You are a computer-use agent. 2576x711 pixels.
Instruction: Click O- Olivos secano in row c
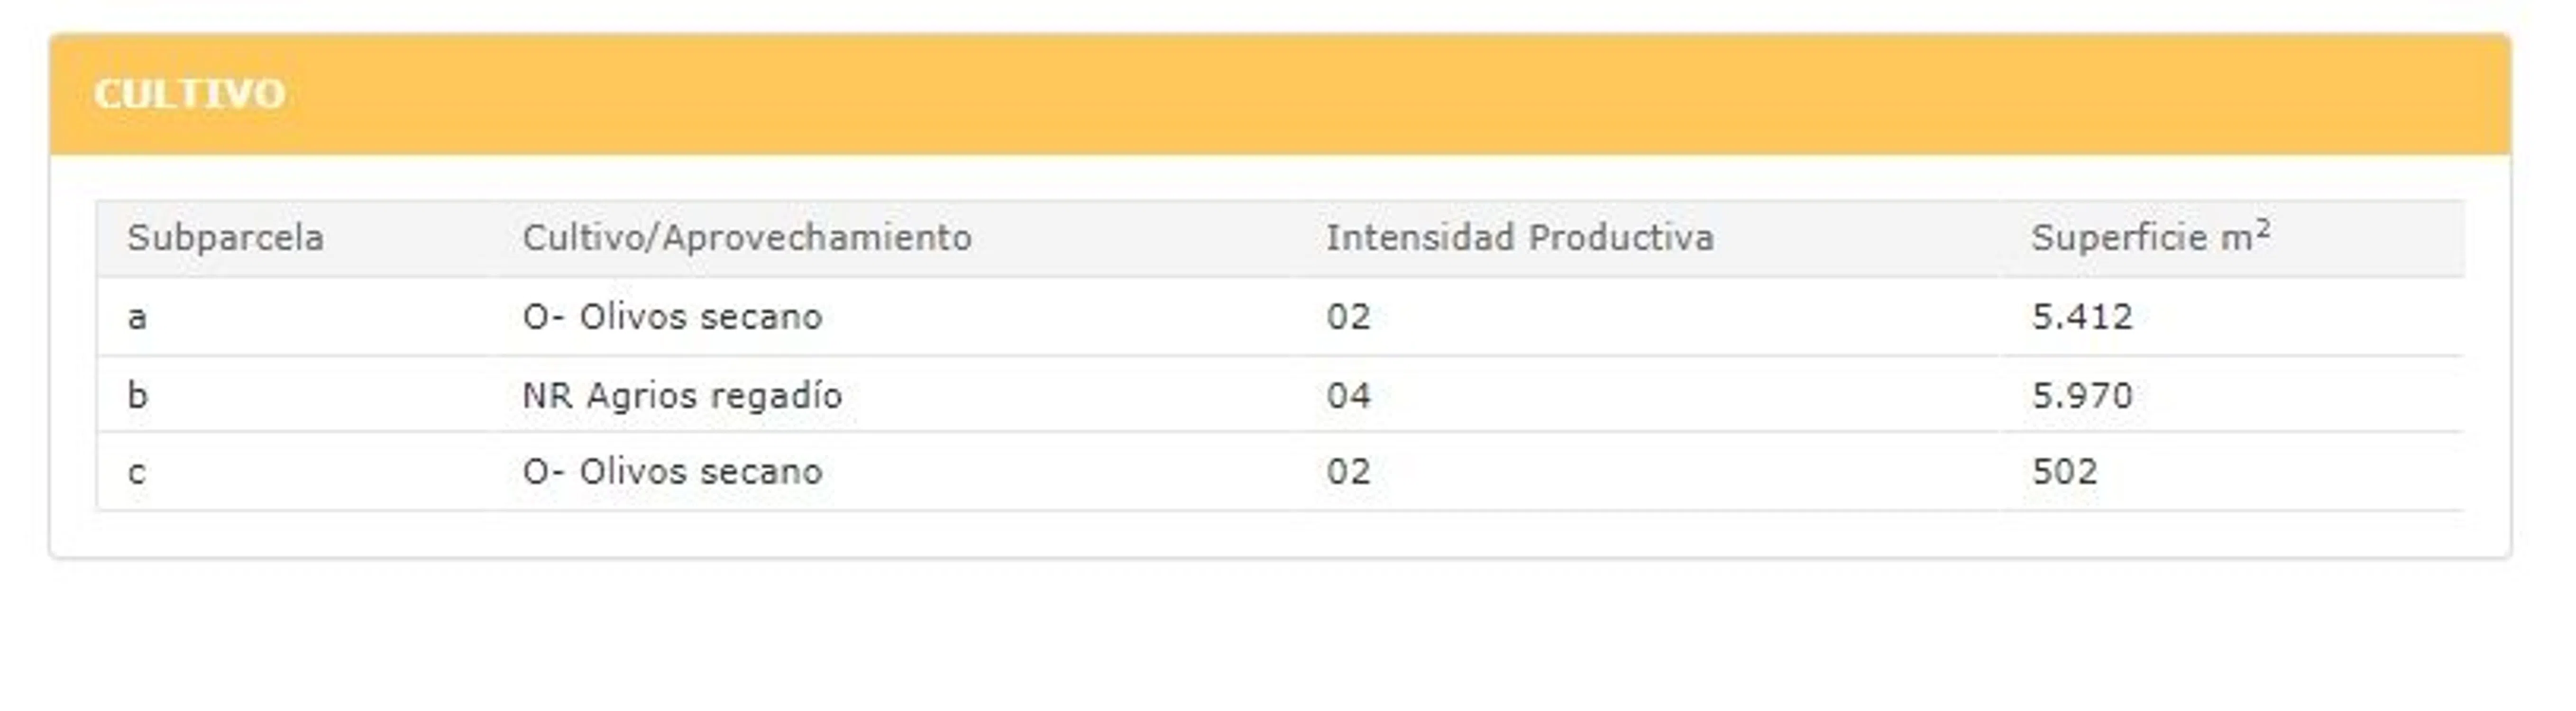pos(672,472)
